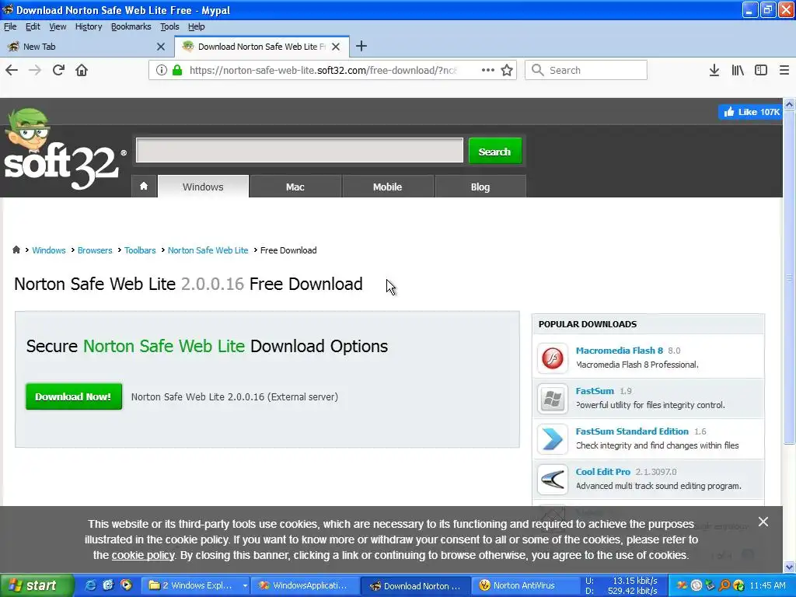Click the page scrollbar up arrow

click(790, 104)
